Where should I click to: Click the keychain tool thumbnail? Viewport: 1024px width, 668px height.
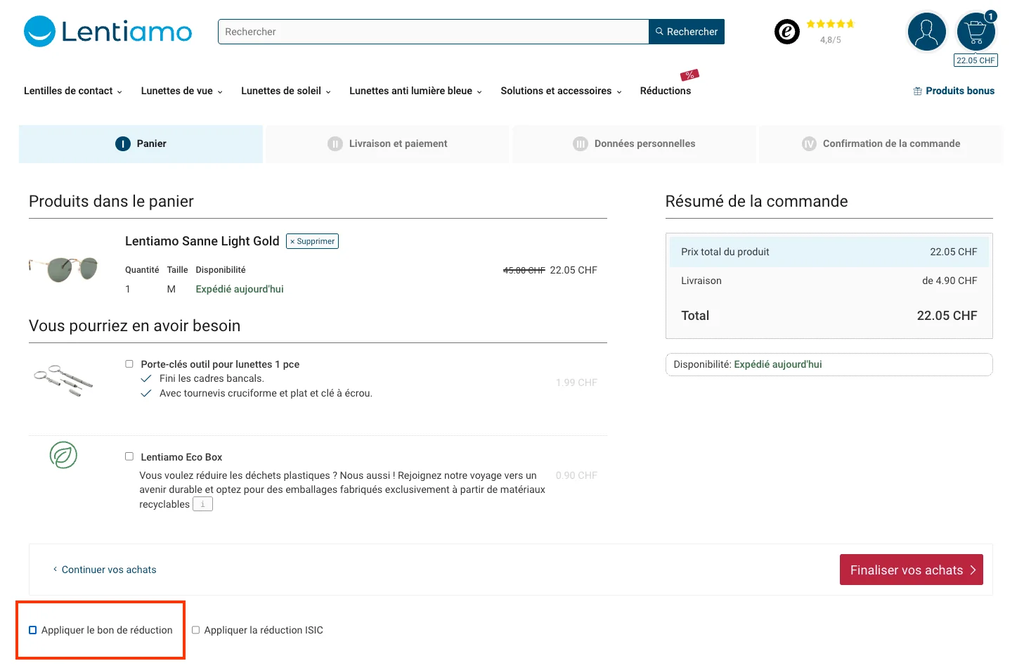click(x=63, y=380)
